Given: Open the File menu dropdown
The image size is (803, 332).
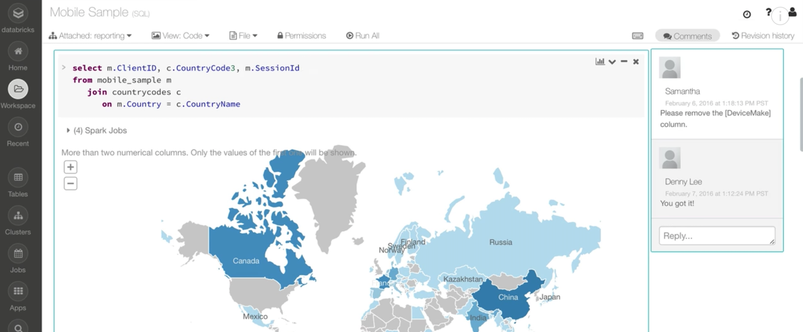Looking at the screenshot, I should click(x=243, y=35).
